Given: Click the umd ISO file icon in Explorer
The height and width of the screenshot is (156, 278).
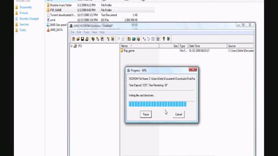Looking at the screenshot, I should pos(48,20).
